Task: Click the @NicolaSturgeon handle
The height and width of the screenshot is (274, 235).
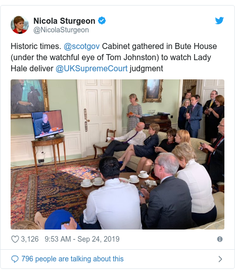Action: (x=61, y=30)
